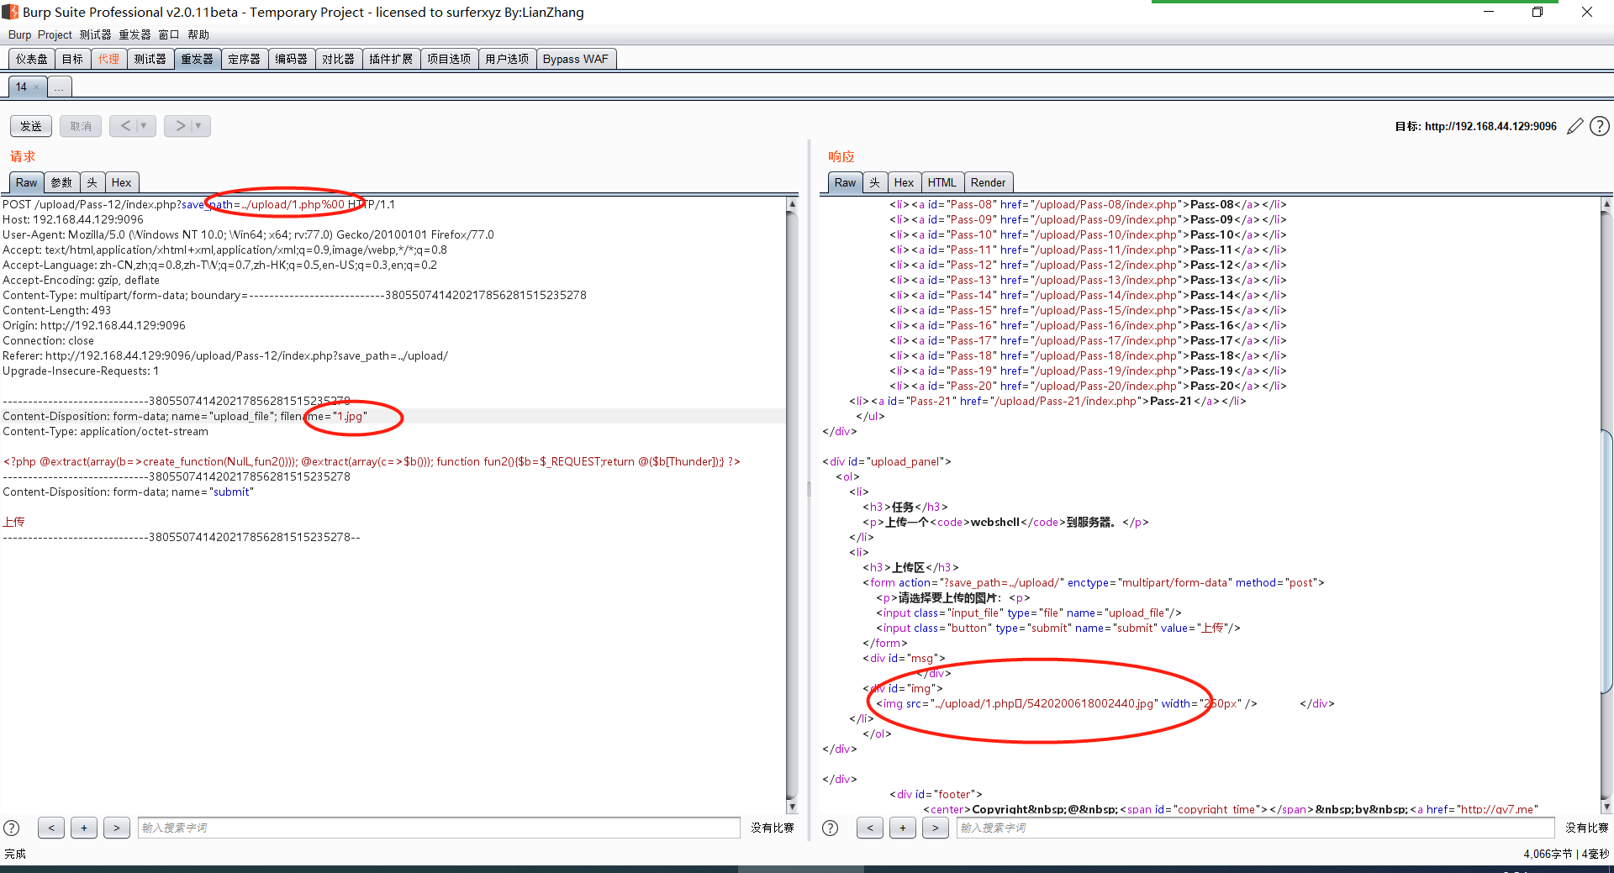Switch to the 插件扩展 tab

[391, 59]
